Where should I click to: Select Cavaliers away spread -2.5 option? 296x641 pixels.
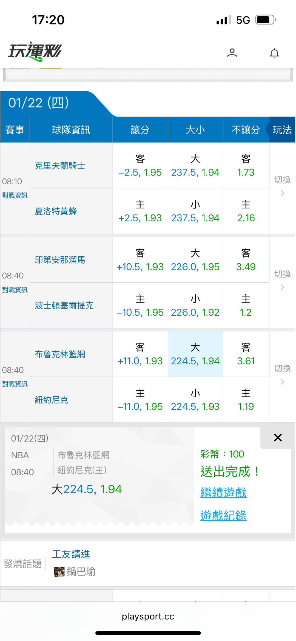point(140,166)
